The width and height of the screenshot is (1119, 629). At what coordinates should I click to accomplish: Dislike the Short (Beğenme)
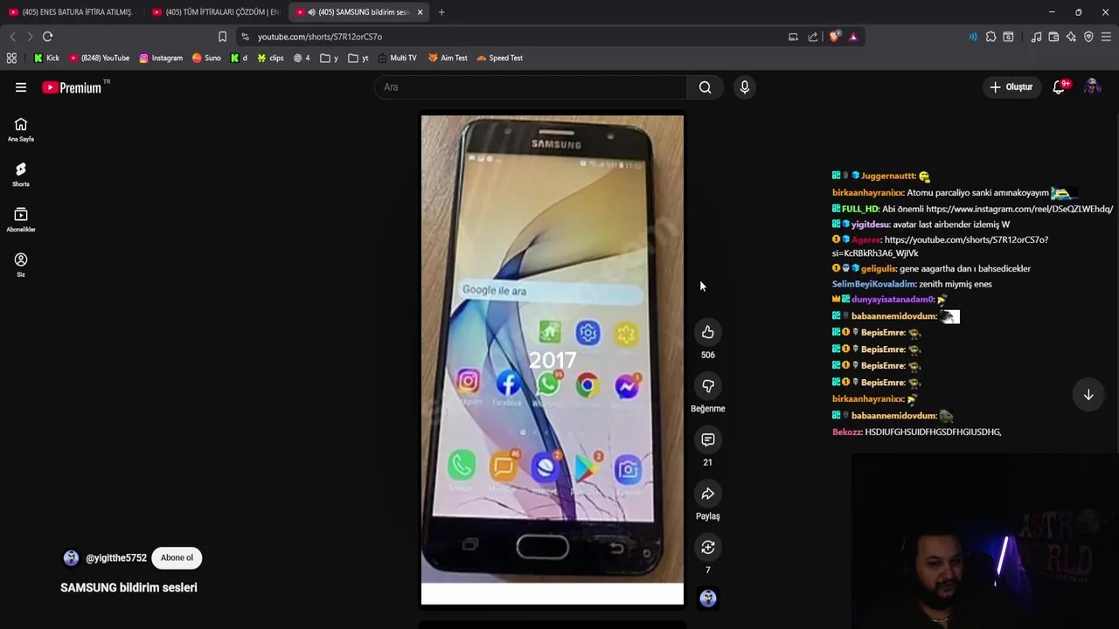[x=708, y=386]
